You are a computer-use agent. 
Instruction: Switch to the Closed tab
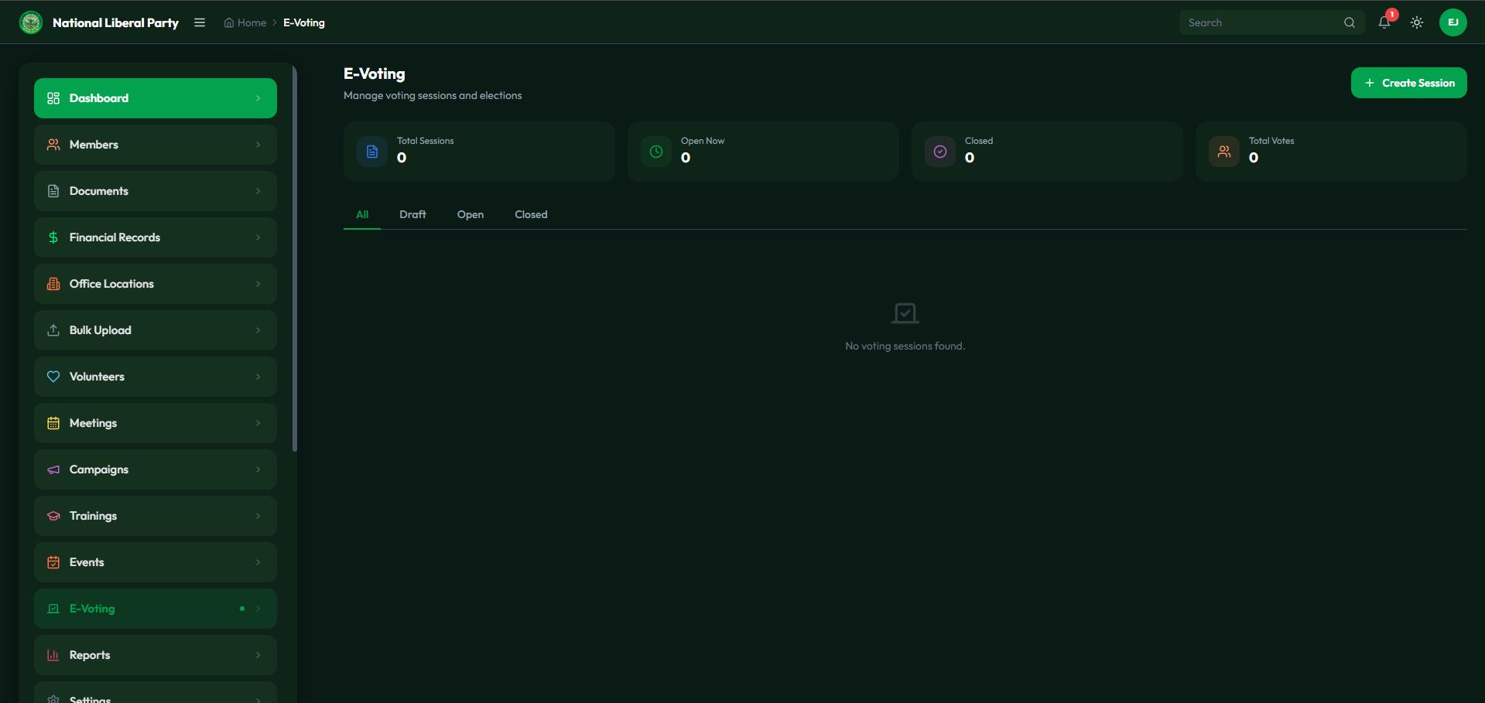pyautogui.click(x=530, y=214)
